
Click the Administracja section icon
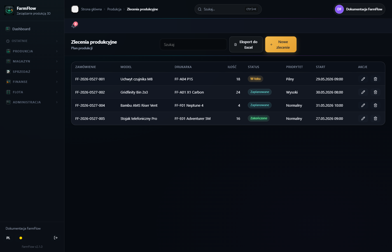click(x=8, y=102)
